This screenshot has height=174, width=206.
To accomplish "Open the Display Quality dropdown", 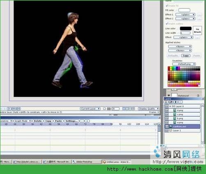I will tap(149, 109).
